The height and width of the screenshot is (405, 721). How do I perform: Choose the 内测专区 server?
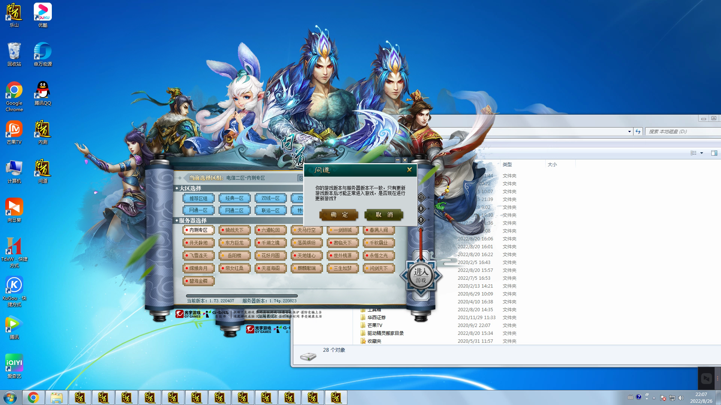point(198,230)
